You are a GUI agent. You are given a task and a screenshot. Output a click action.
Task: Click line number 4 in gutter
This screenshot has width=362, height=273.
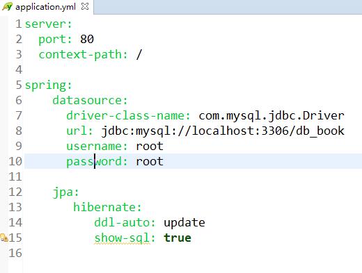point(19,69)
